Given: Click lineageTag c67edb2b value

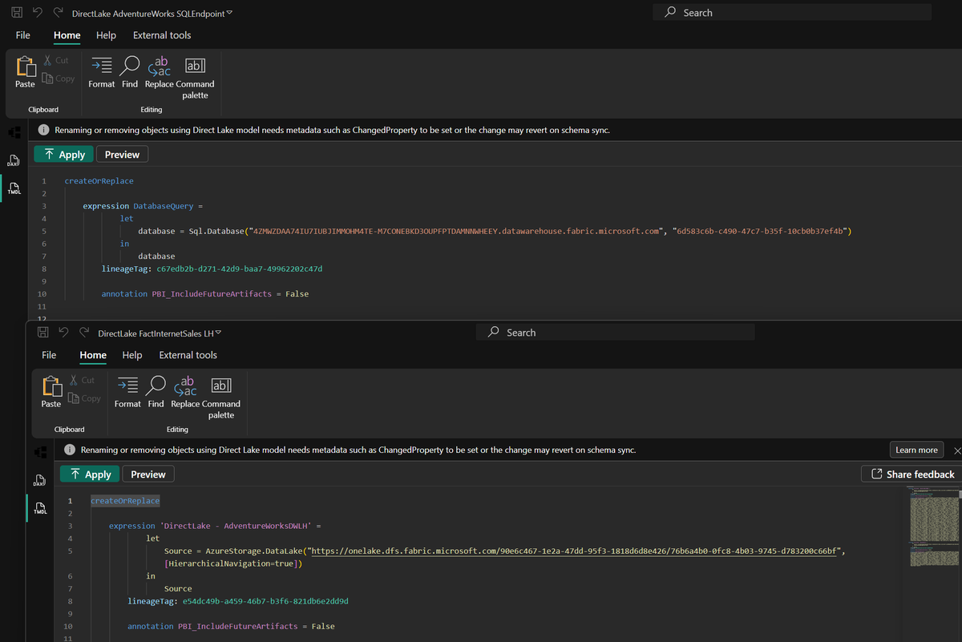Looking at the screenshot, I should pyautogui.click(x=240, y=269).
